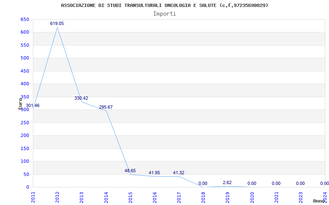Image resolution: width=329 pixels, height=205 pixels.
Task: Click the 2018 x-axis tick label
Action: 204,198
